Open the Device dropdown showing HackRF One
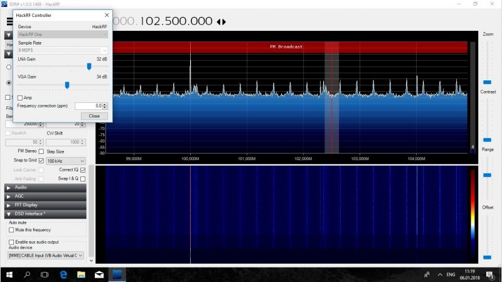The image size is (502, 282). tap(62, 35)
